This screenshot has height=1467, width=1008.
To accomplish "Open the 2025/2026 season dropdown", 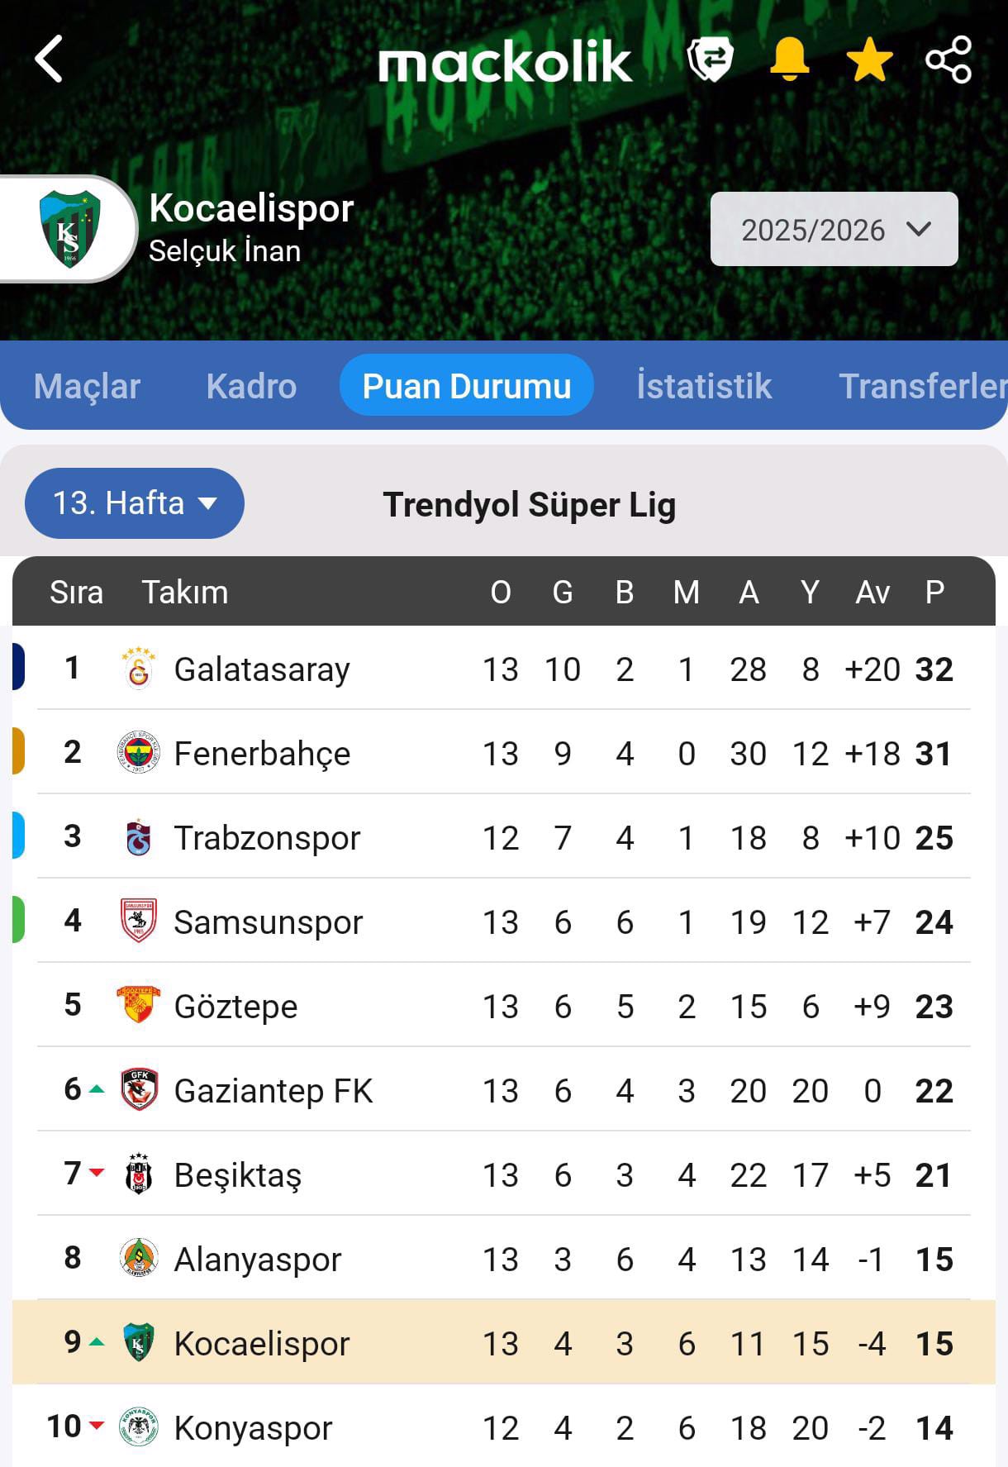I will [834, 230].
